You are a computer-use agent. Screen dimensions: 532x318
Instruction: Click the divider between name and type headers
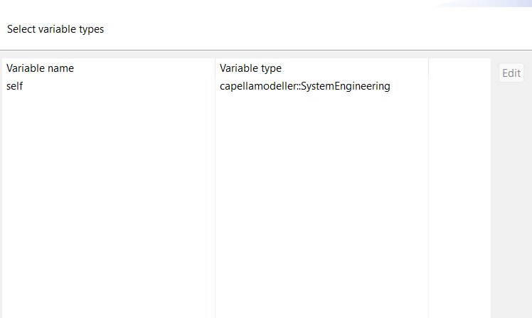(x=215, y=68)
